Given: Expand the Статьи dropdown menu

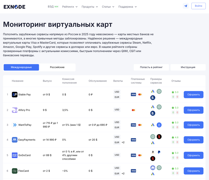Looking at the screenshot, I should pyautogui.click(x=108, y=7).
